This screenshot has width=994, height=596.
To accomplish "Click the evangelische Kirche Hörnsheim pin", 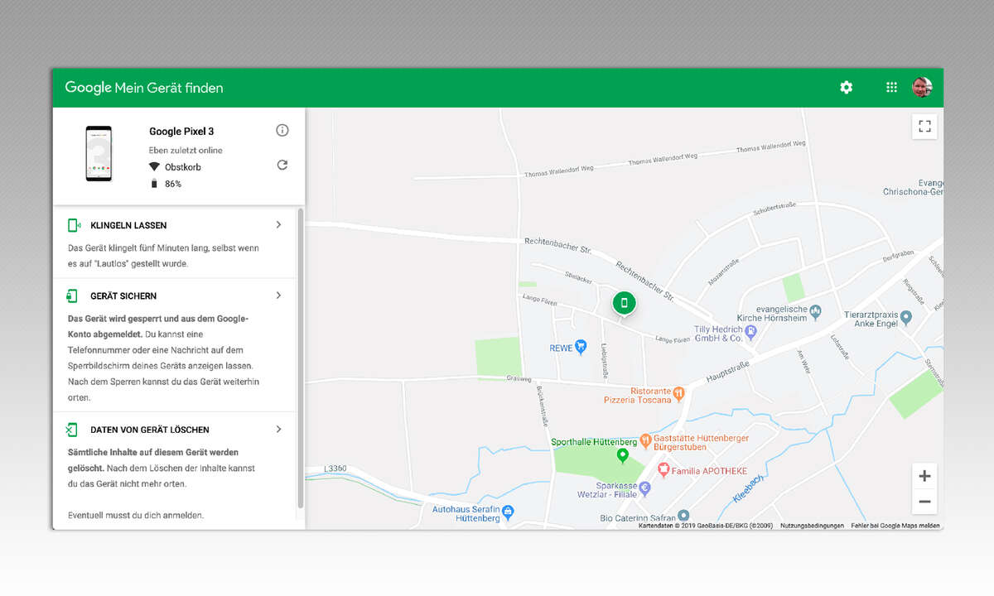I will click(815, 311).
